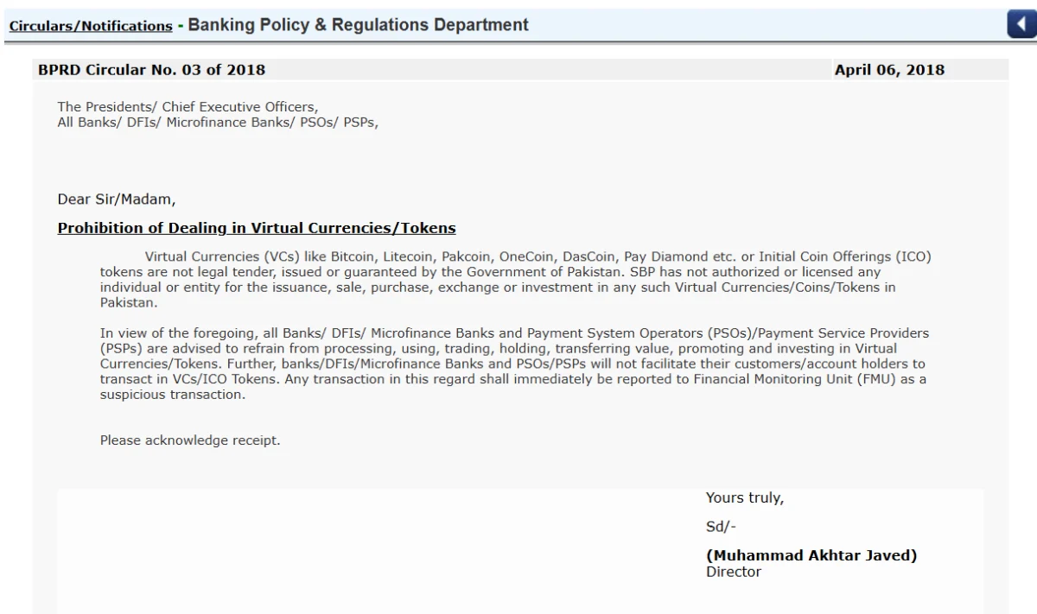Image resolution: width=1037 pixels, height=614 pixels.
Task: Click the words suspicious transaction
Action: coord(172,395)
